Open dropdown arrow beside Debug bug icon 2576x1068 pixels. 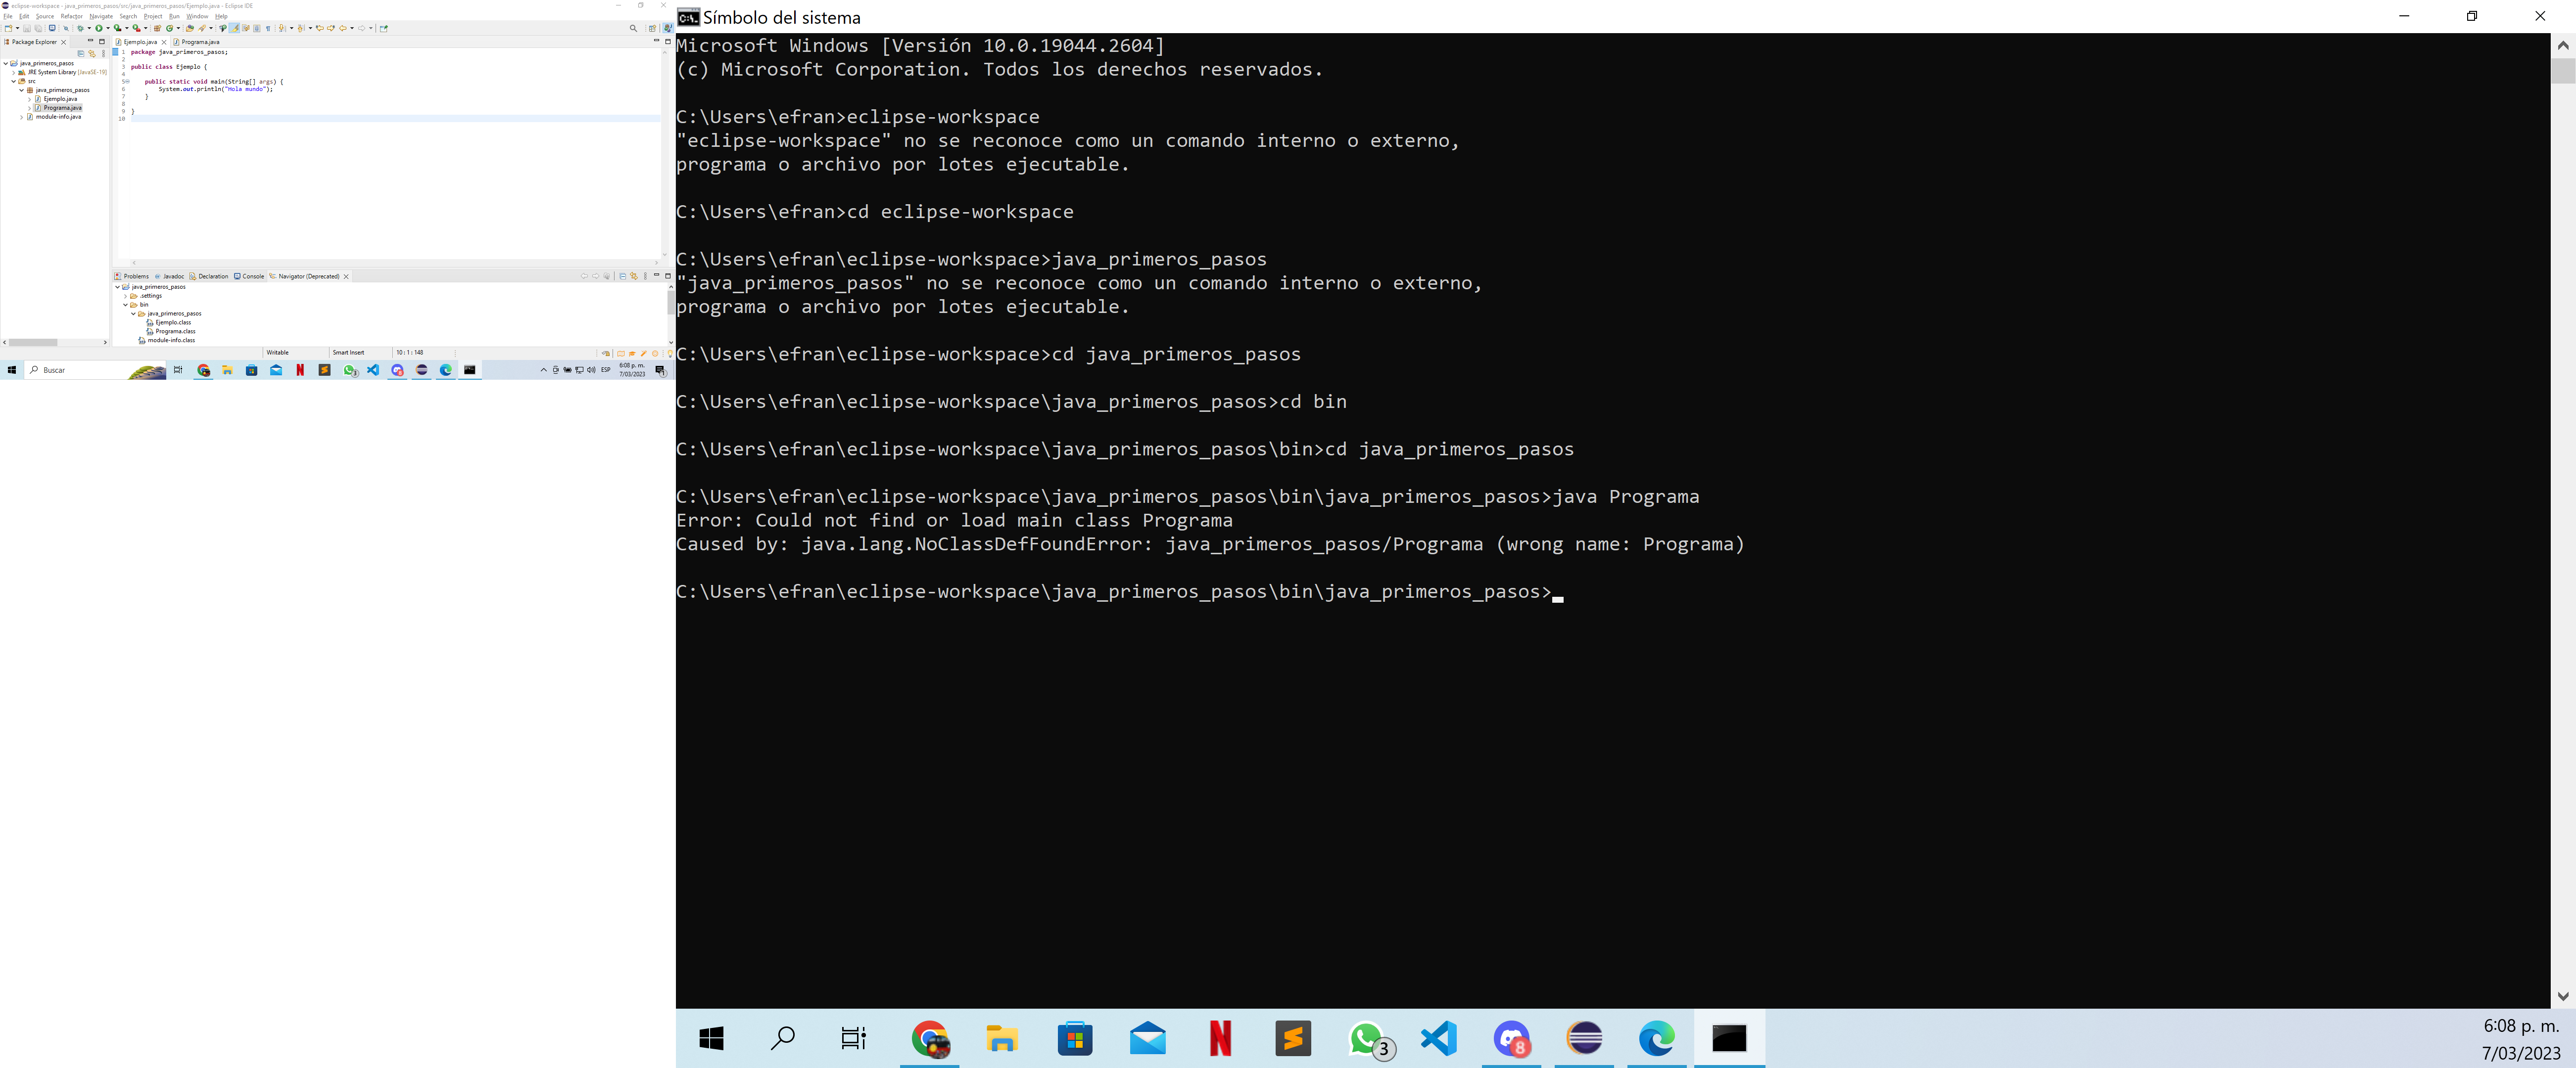(x=89, y=28)
